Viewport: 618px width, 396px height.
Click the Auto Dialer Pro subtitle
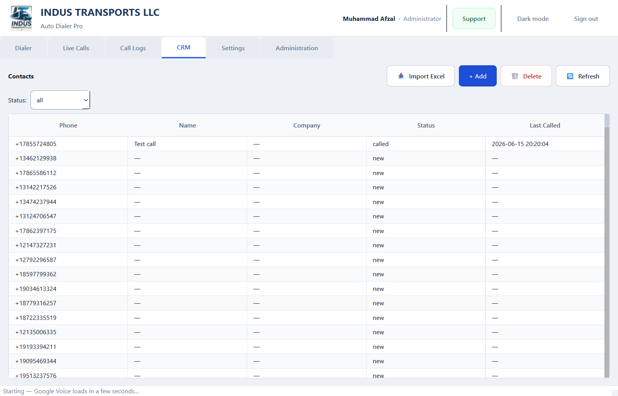point(61,26)
